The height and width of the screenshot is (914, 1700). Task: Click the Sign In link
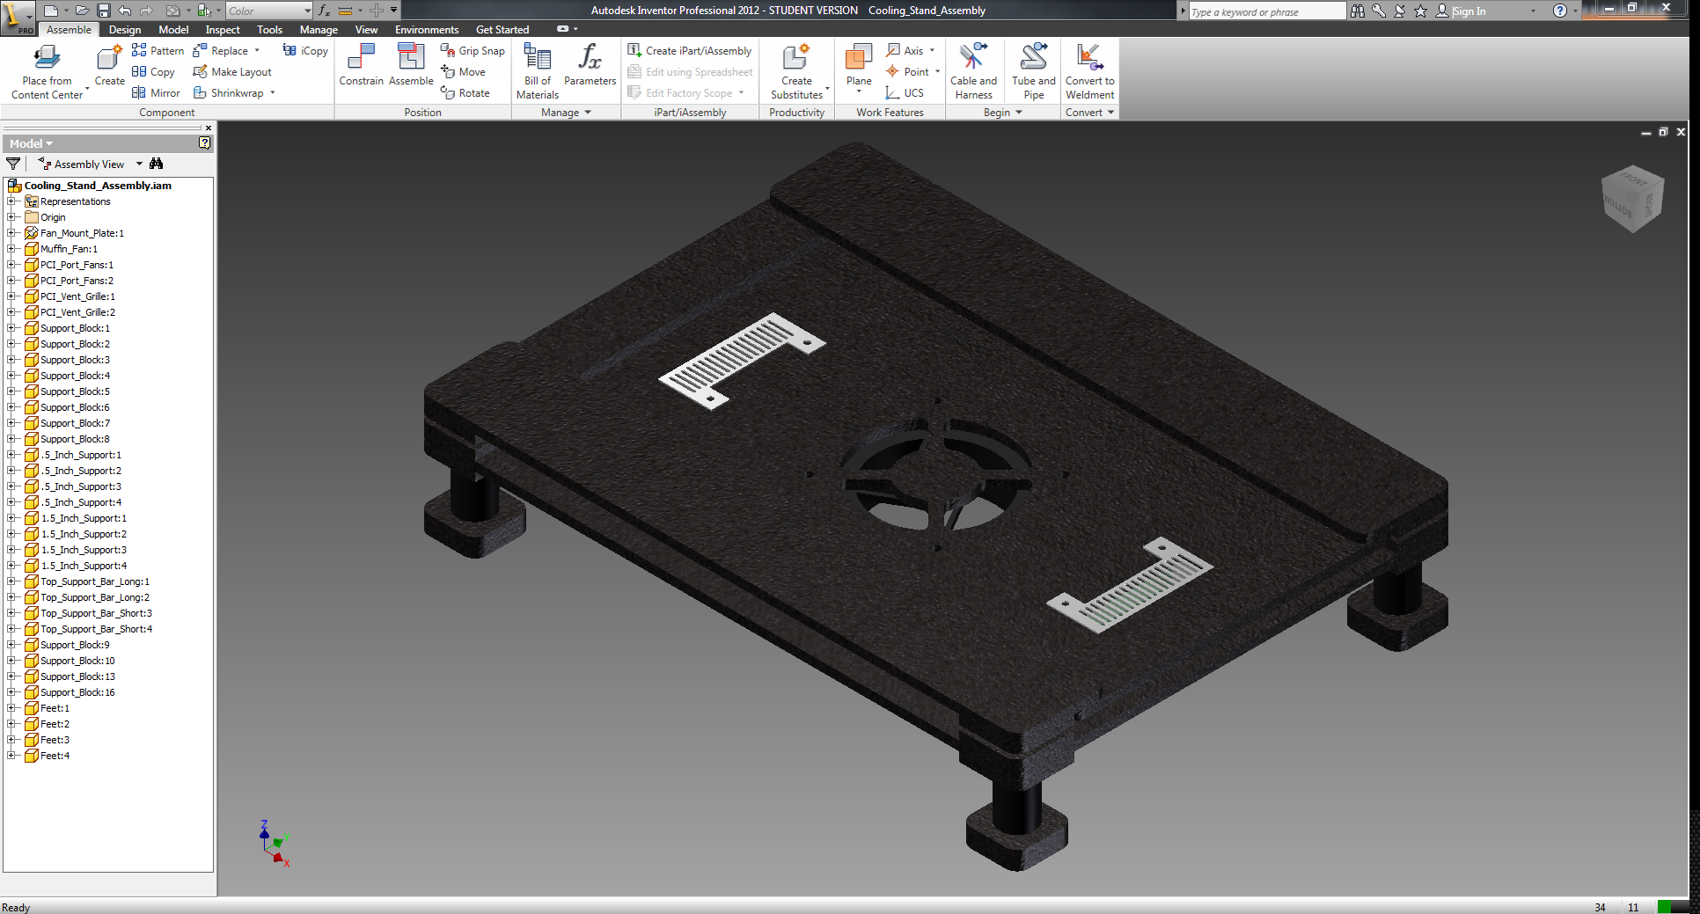[1469, 11]
